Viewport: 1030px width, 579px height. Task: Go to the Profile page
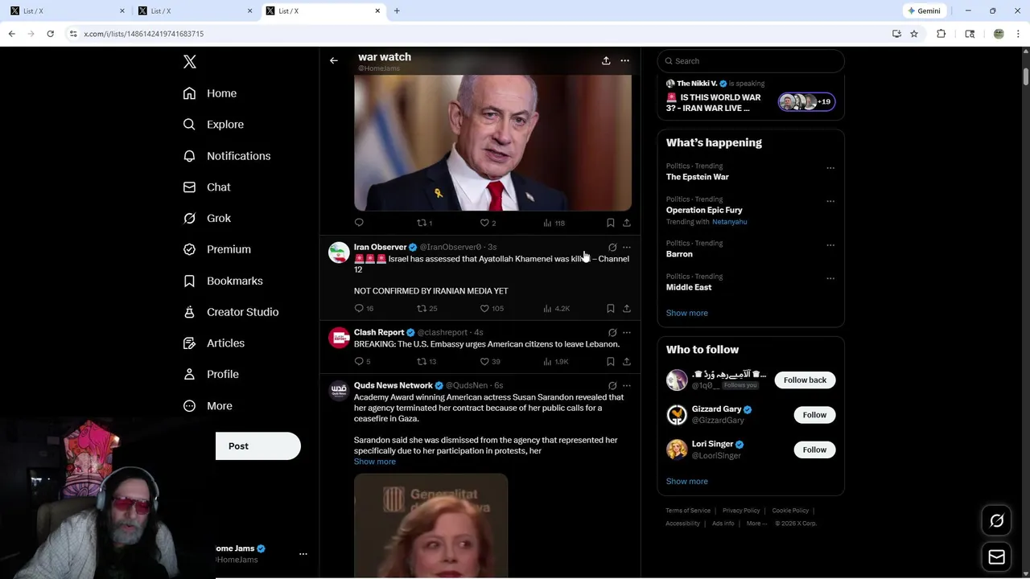tap(211, 374)
